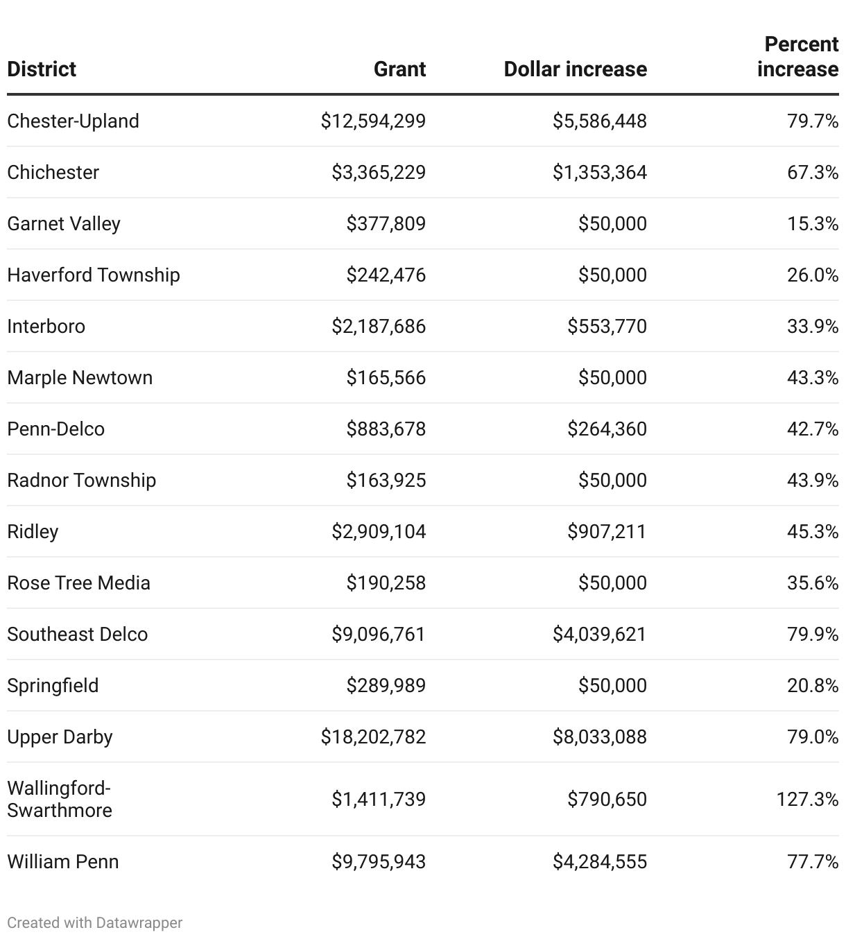Click the Marple Newtown district name

point(80,378)
